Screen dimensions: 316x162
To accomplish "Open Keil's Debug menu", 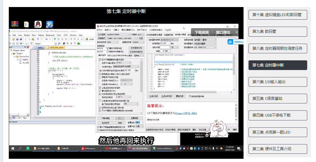I will coord(41,35).
